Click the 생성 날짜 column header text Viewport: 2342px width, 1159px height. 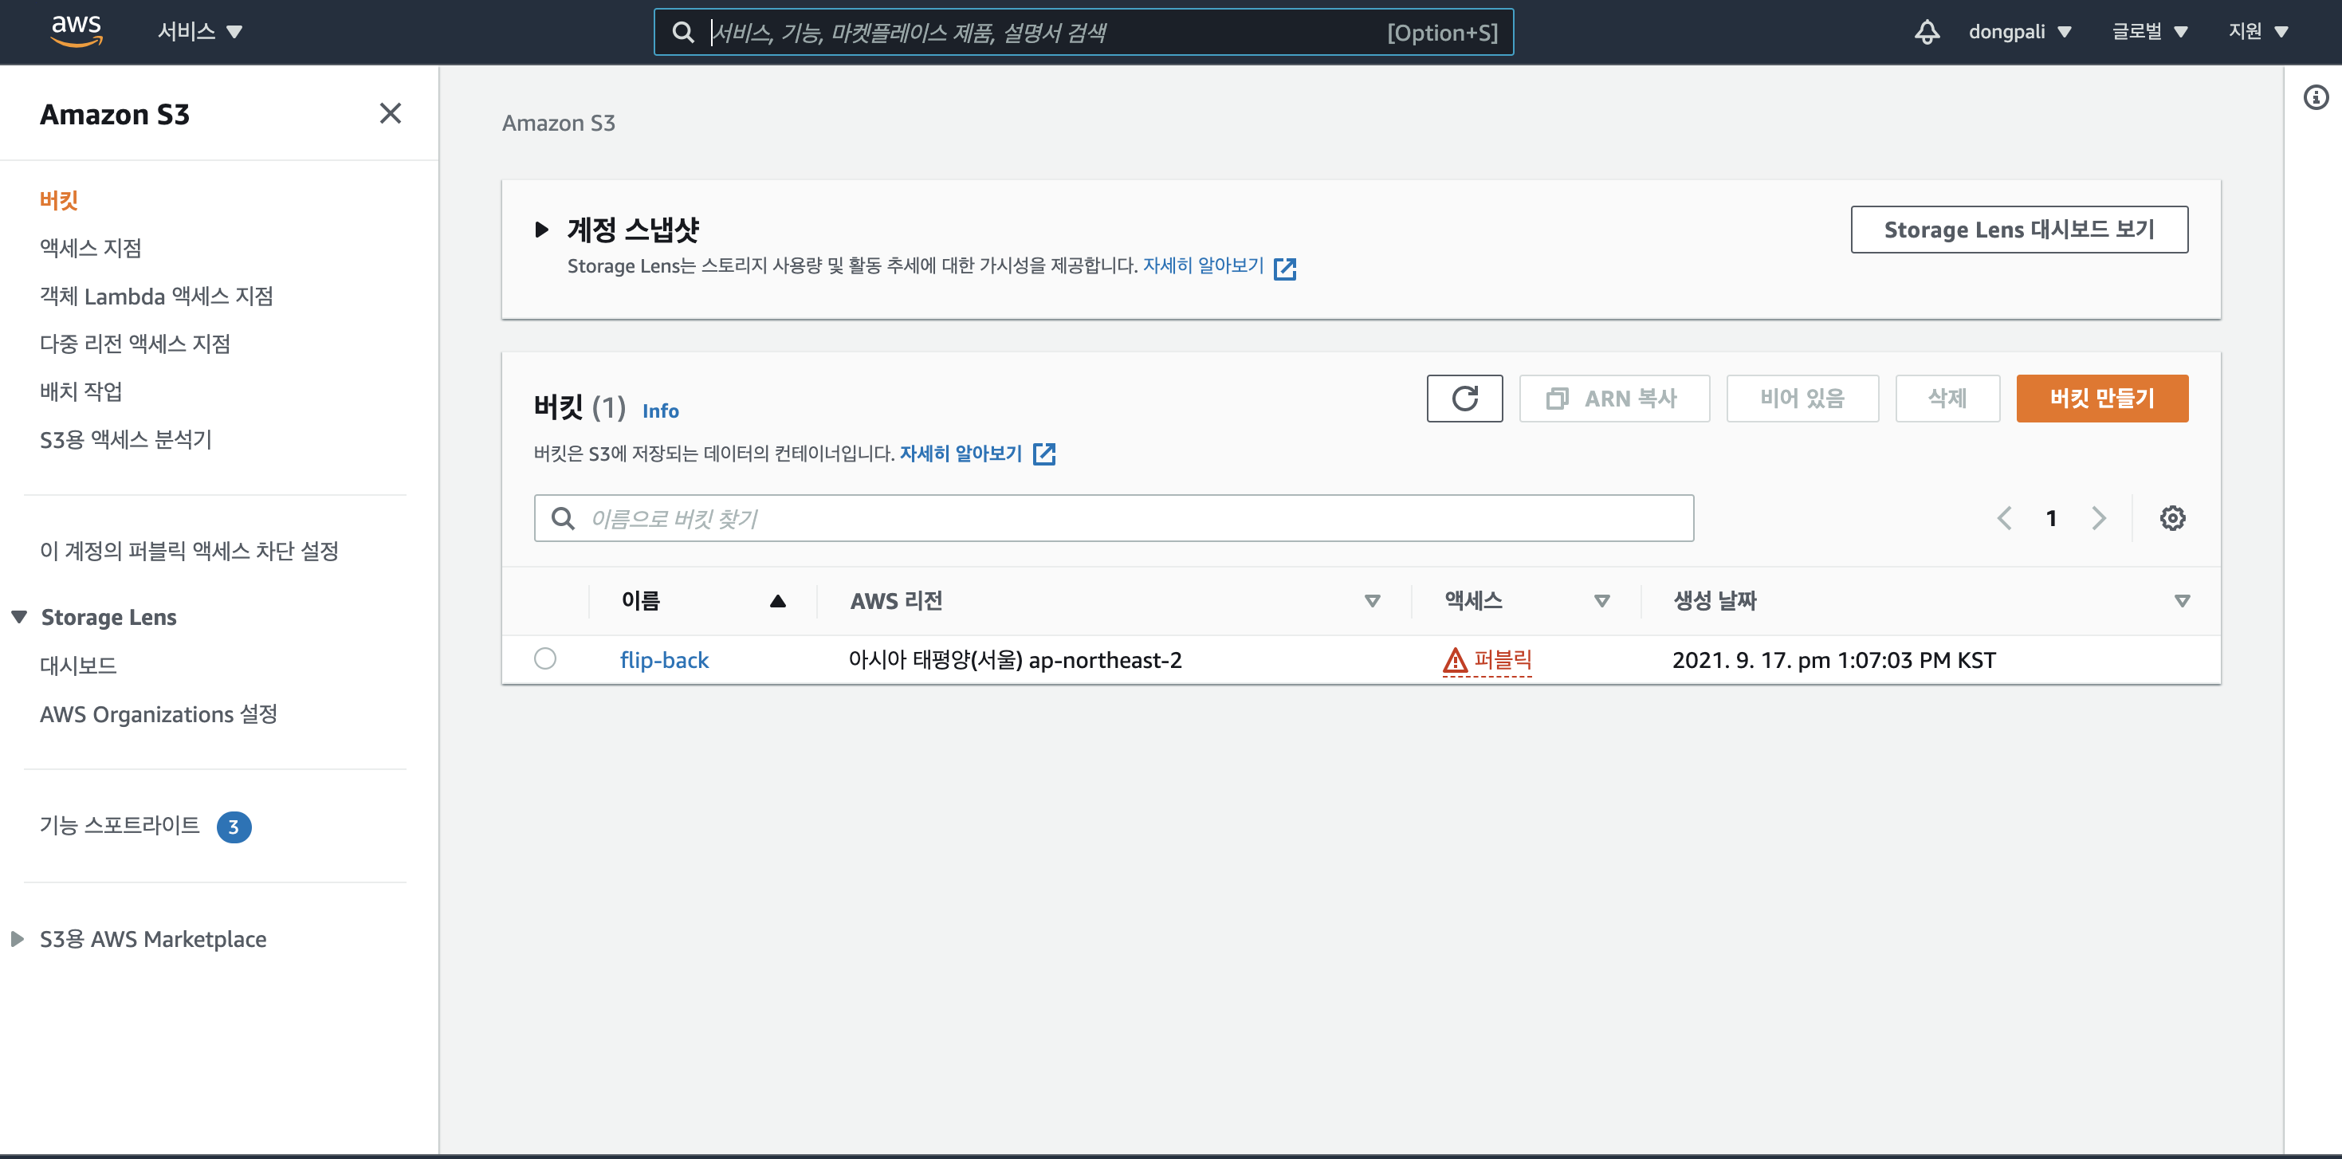coord(1715,601)
